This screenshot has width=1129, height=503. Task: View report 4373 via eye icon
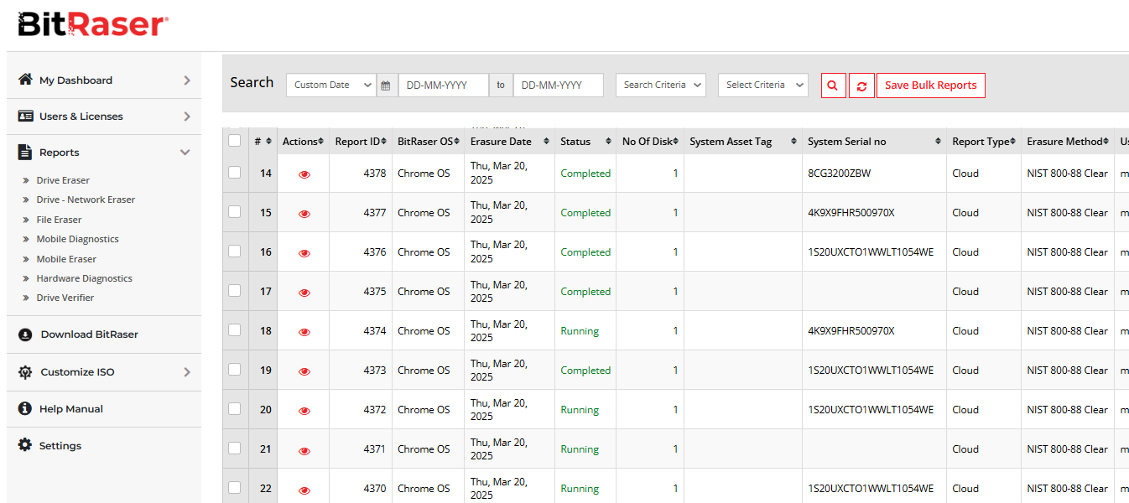[304, 371]
